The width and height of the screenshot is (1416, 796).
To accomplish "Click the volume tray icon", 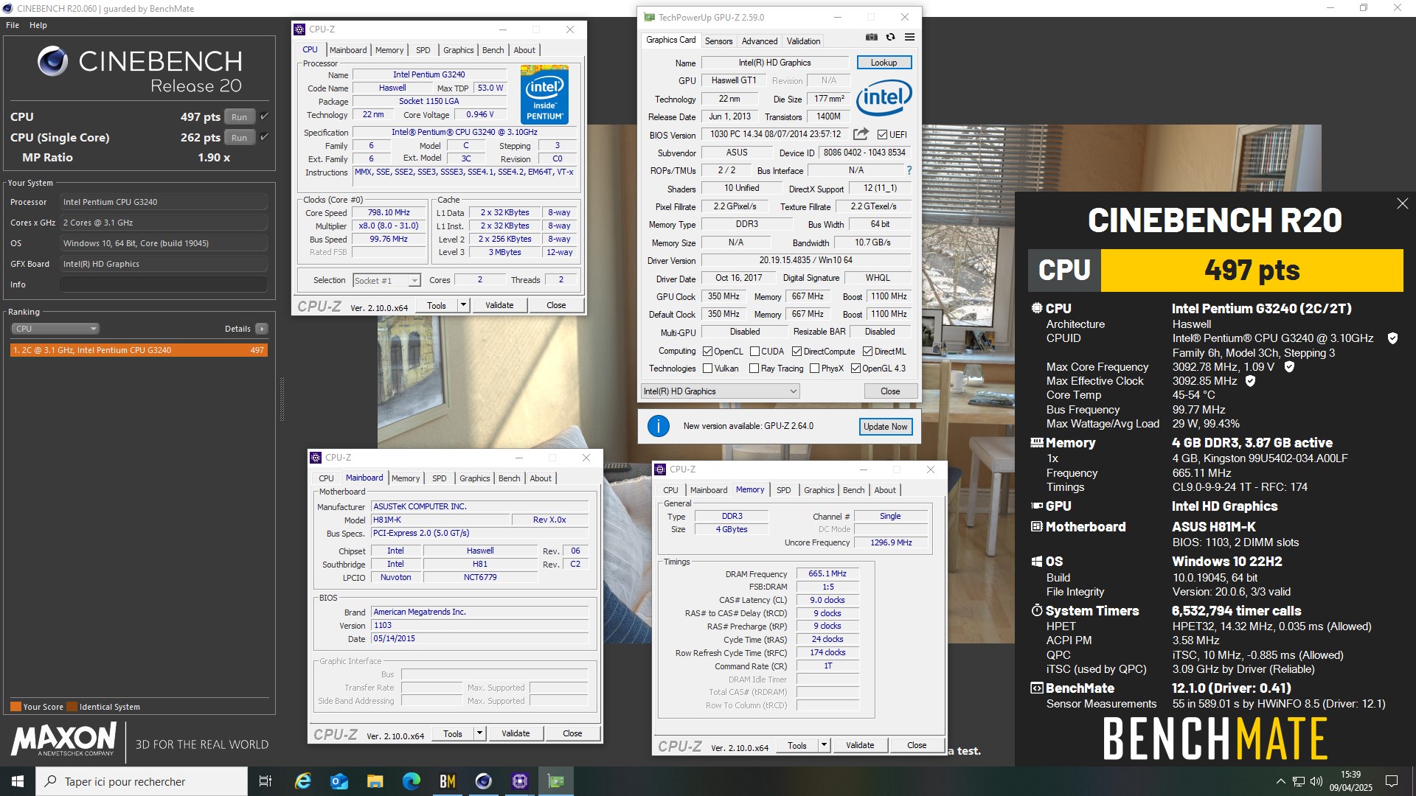I will tap(1316, 781).
